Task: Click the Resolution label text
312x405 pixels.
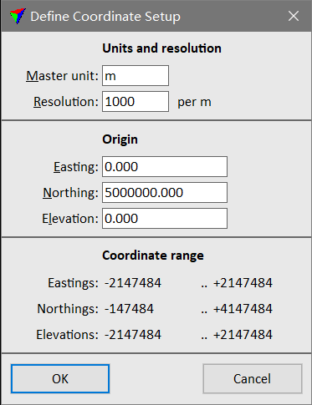Action: (x=66, y=102)
